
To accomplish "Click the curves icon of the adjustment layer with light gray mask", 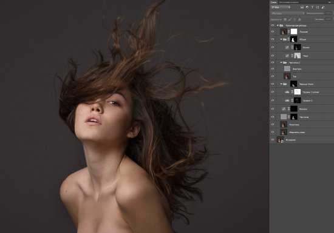I will pyautogui.click(x=287, y=56).
